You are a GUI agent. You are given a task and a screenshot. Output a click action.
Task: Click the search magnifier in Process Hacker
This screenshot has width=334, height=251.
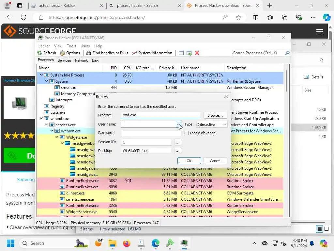[x=287, y=53]
